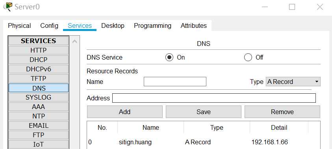Image resolution: width=332 pixels, height=149 pixels.
Task: Save the DNS record changes
Action: coord(204,112)
